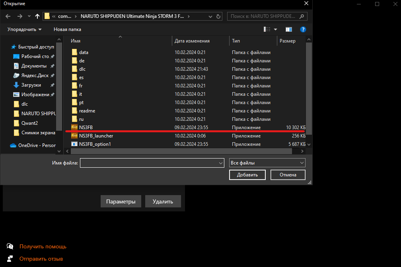Open help with the question mark icon
The width and height of the screenshot is (401, 267).
tap(303, 29)
